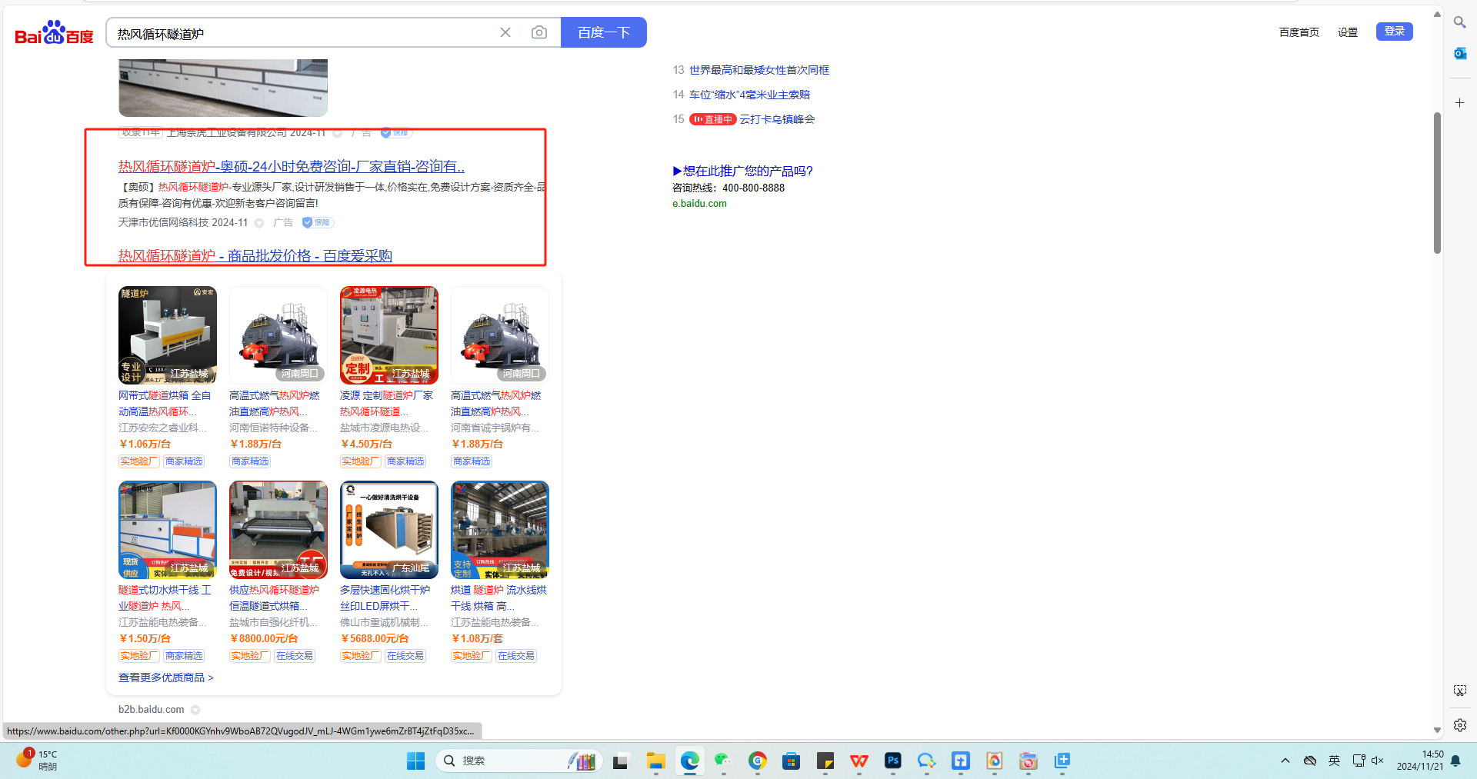This screenshot has height=779, width=1477.
Task: Click the sidebar screenshot icon
Action: [x=1459, y=691]
